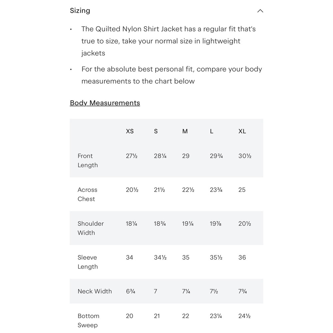Select the XS size column header

point(130,131)
